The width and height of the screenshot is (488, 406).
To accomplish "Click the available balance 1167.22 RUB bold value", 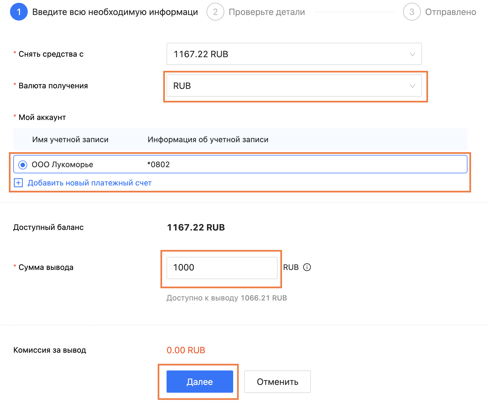I will (196, 227).
